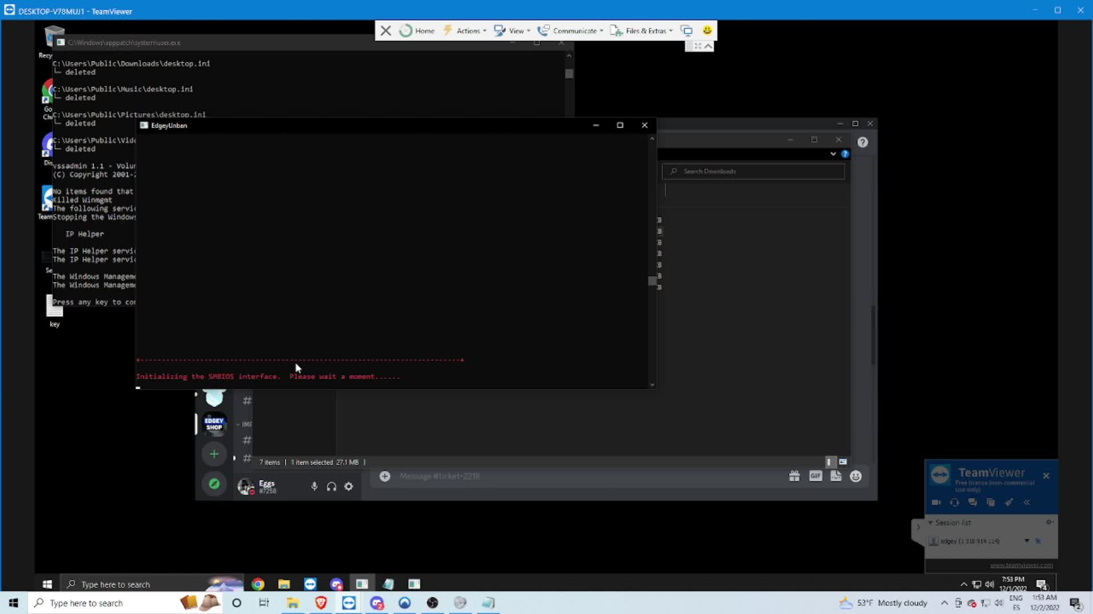The height and width of the screenshot is (614, 1093).
Task: Open the TeamViewer chat icon in session panel
Action: (973, 503)
